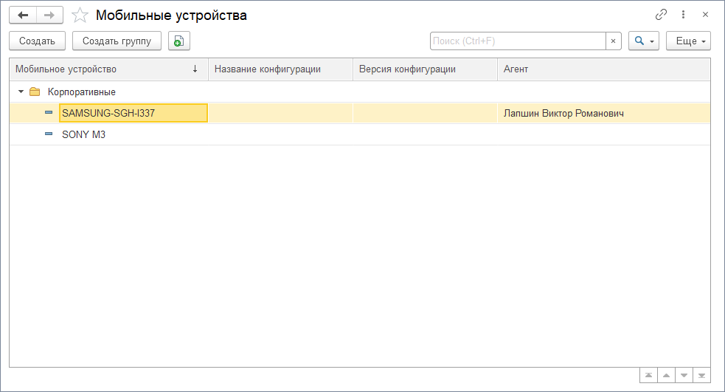Click the back navigation arrow
Image resolution: width=725 pixels, height=392 pixels.
[x=23, y=15]
